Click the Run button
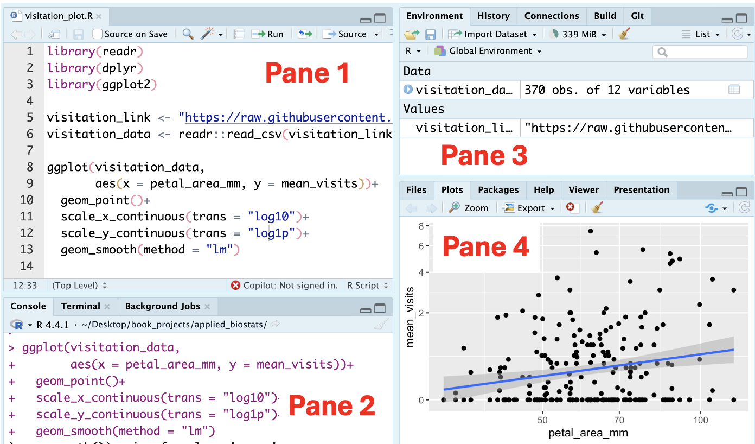Image resolution: width=755 pixels, height=444 pixels. coord(267,34)
